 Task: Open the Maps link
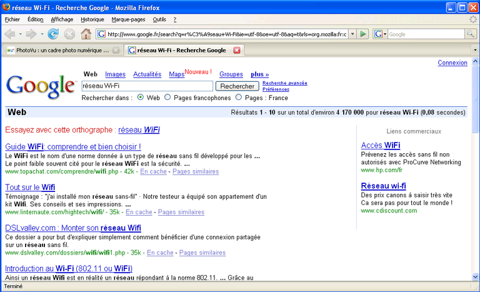tap(177, 74)
